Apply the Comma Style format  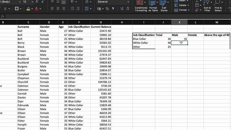point(113,9)
